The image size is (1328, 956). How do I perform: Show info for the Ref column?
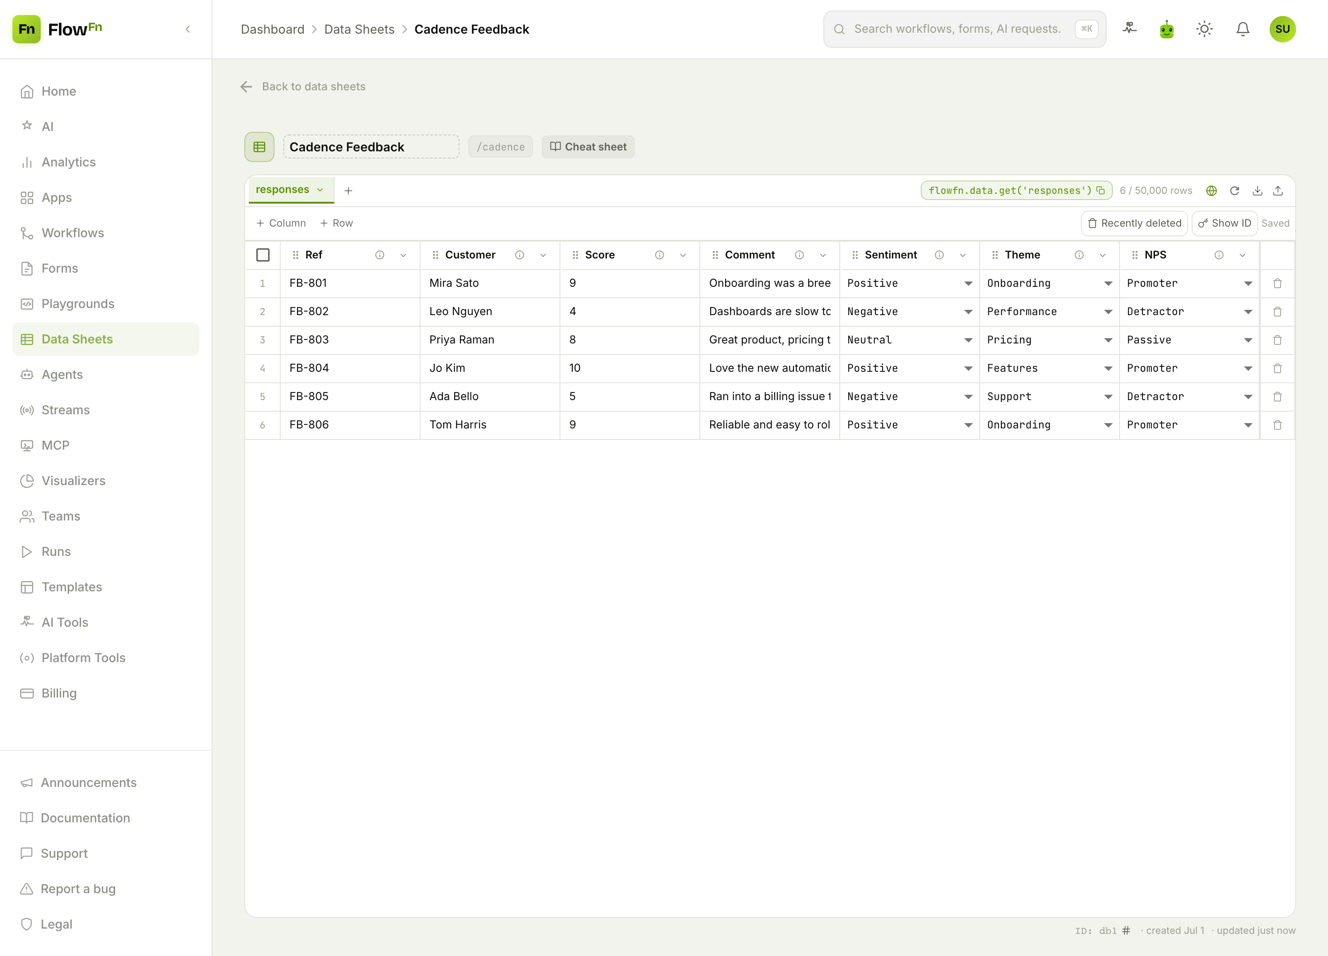point(379,254)
